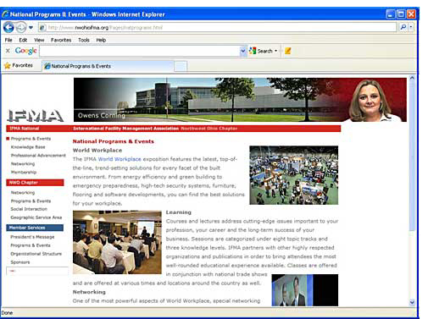Image resolution: width=428 pixels, height=319 pixels.
Task: Open the Edit menu
Action: tap(23, 40)
